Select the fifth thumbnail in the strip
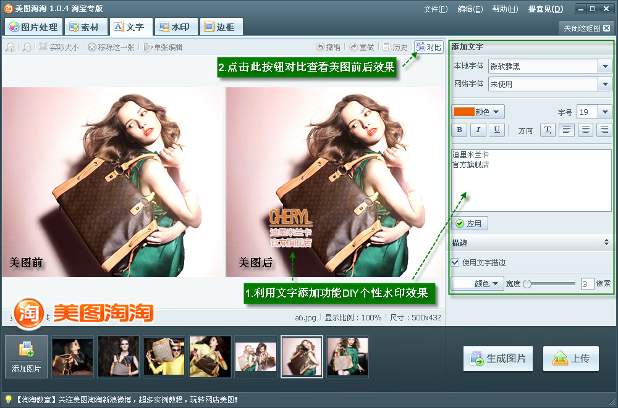This screenshot has width=618, height=408. coord(255,357)
